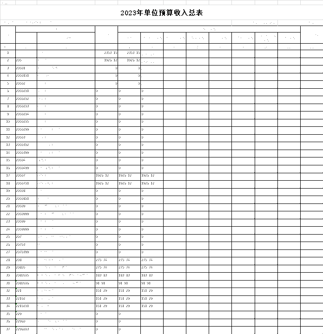The width and height of the screenshot is (323, 334).
Task: Select the subject code cell in row 8
Action: [26, 107]
